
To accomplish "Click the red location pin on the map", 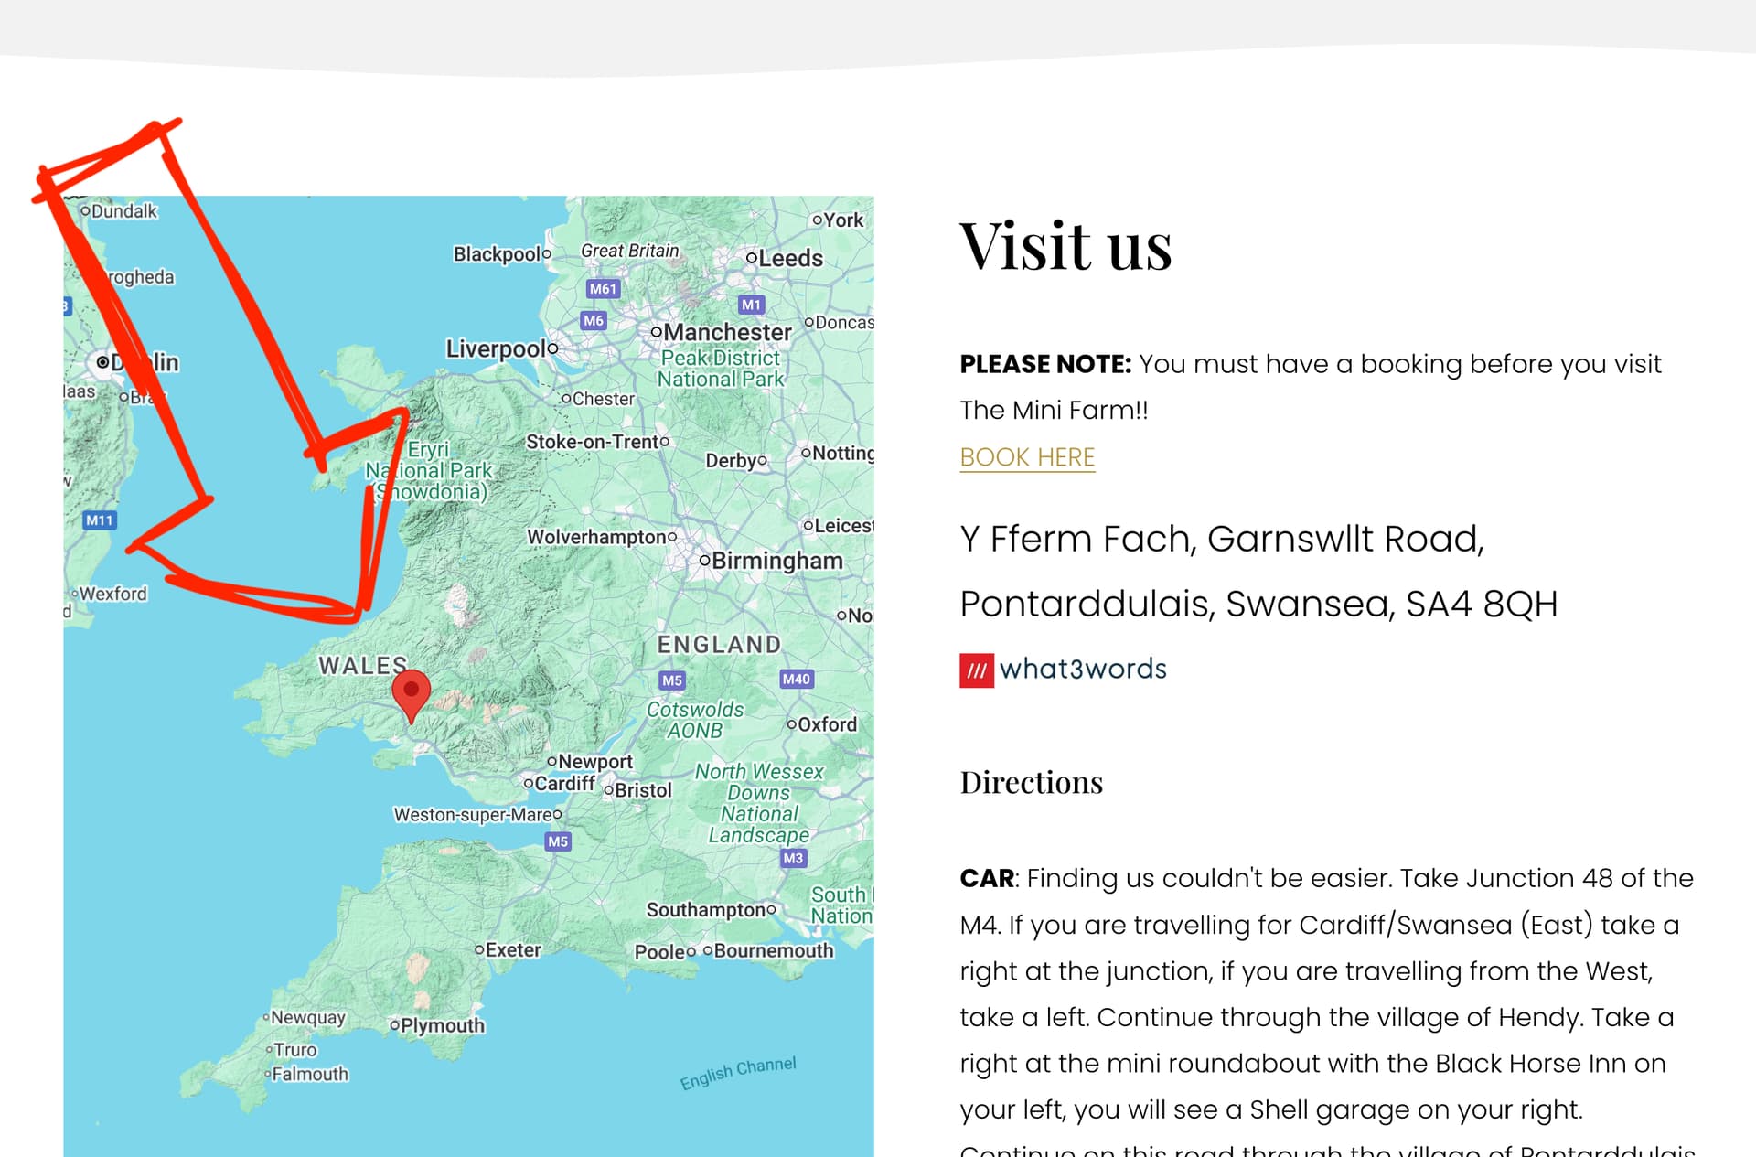I will tap(412, 693).
